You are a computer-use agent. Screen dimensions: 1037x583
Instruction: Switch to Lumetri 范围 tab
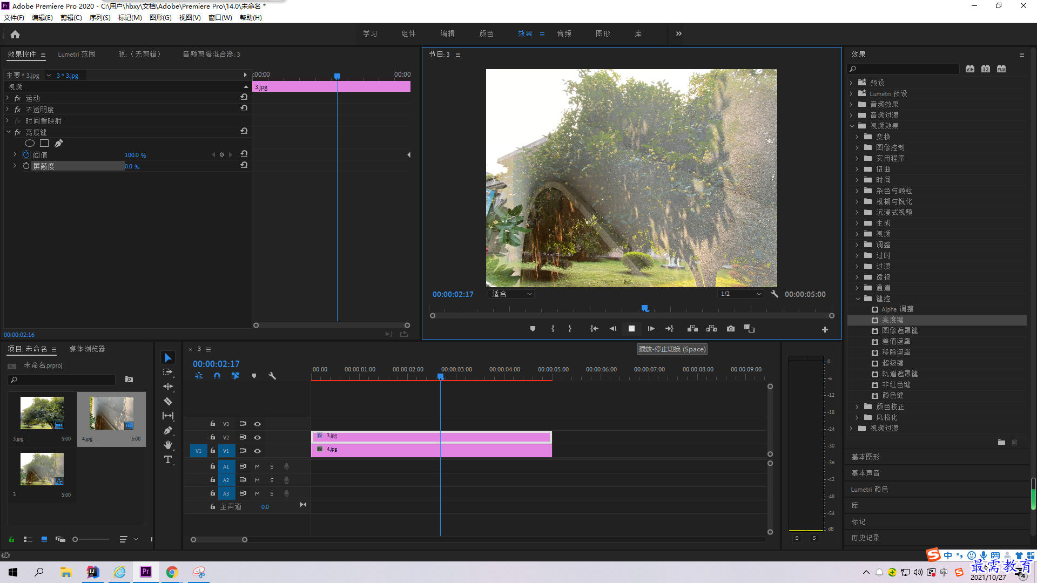77,54
